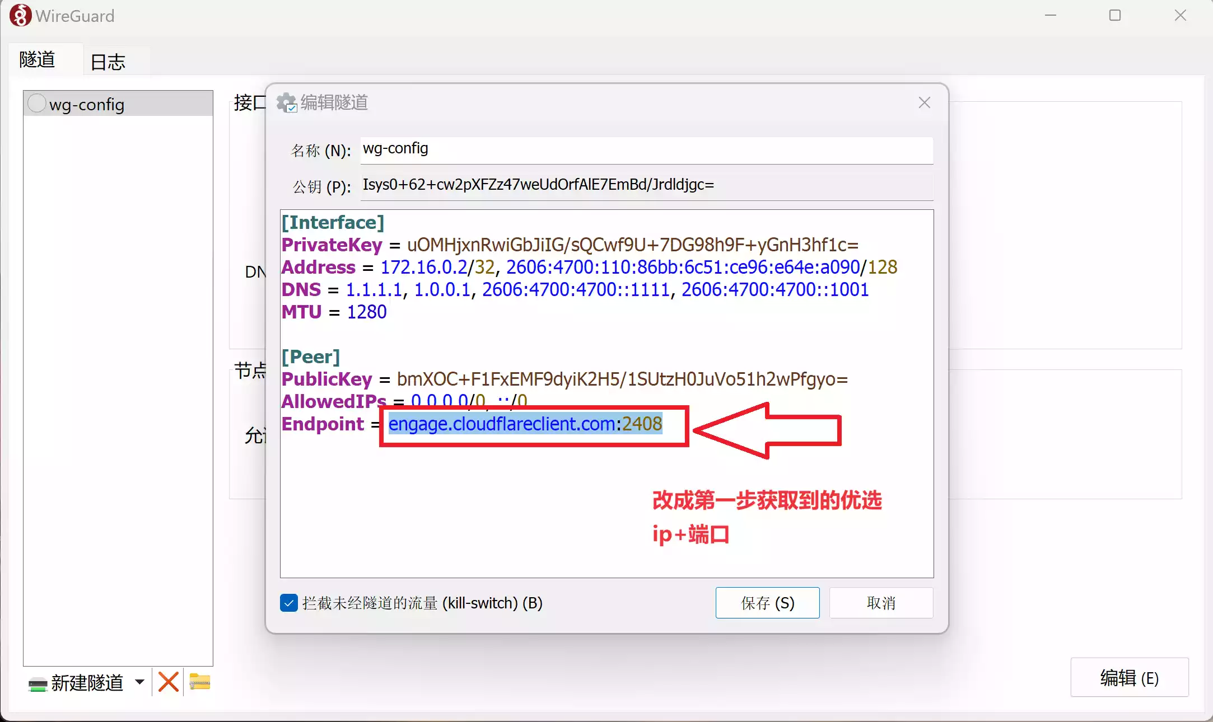Click the PrivateKey line in config editor
Image resolution: width=1213 pixels, height=722 pixels.
point(570,245)
